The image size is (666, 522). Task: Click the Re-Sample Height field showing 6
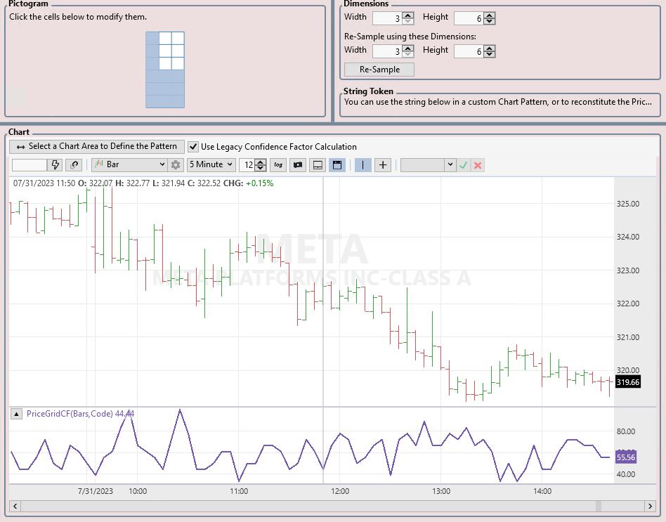tap(469, 51)
